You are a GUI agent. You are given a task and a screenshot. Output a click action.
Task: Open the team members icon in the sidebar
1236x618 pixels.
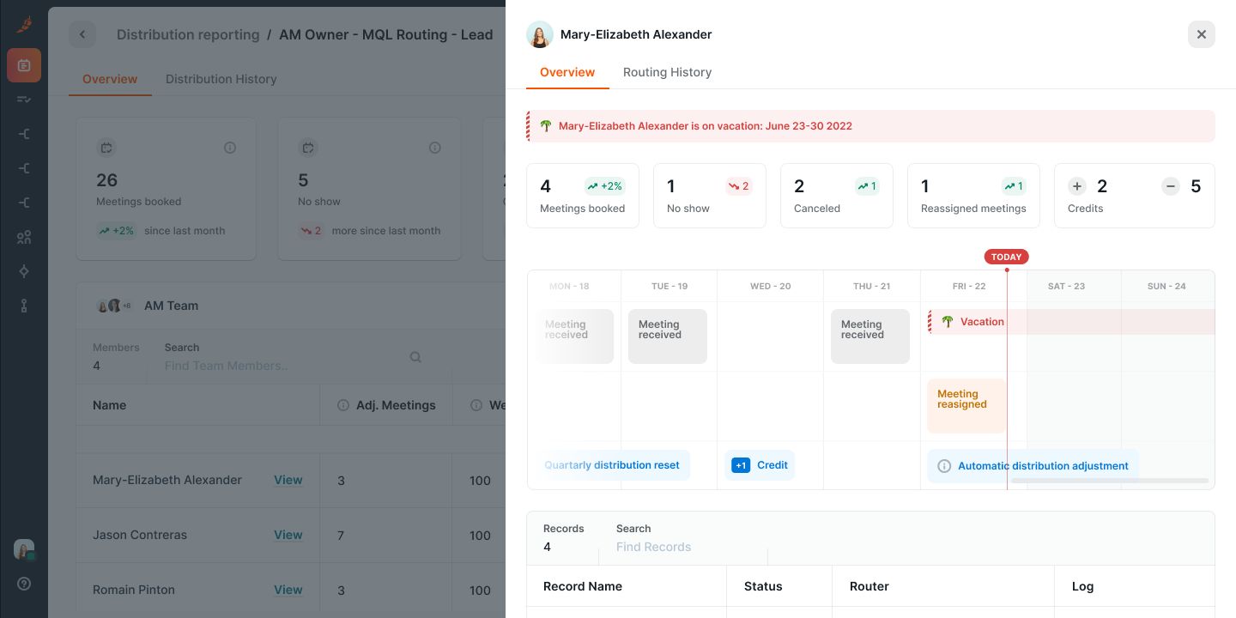[24, 237]
